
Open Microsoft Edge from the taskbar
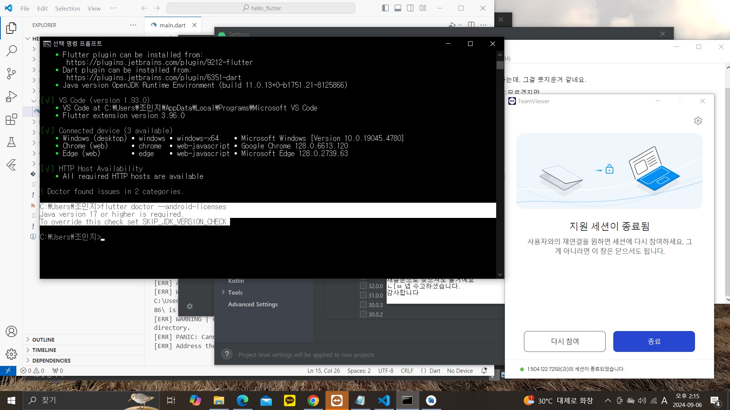click(x=243, y=401)
